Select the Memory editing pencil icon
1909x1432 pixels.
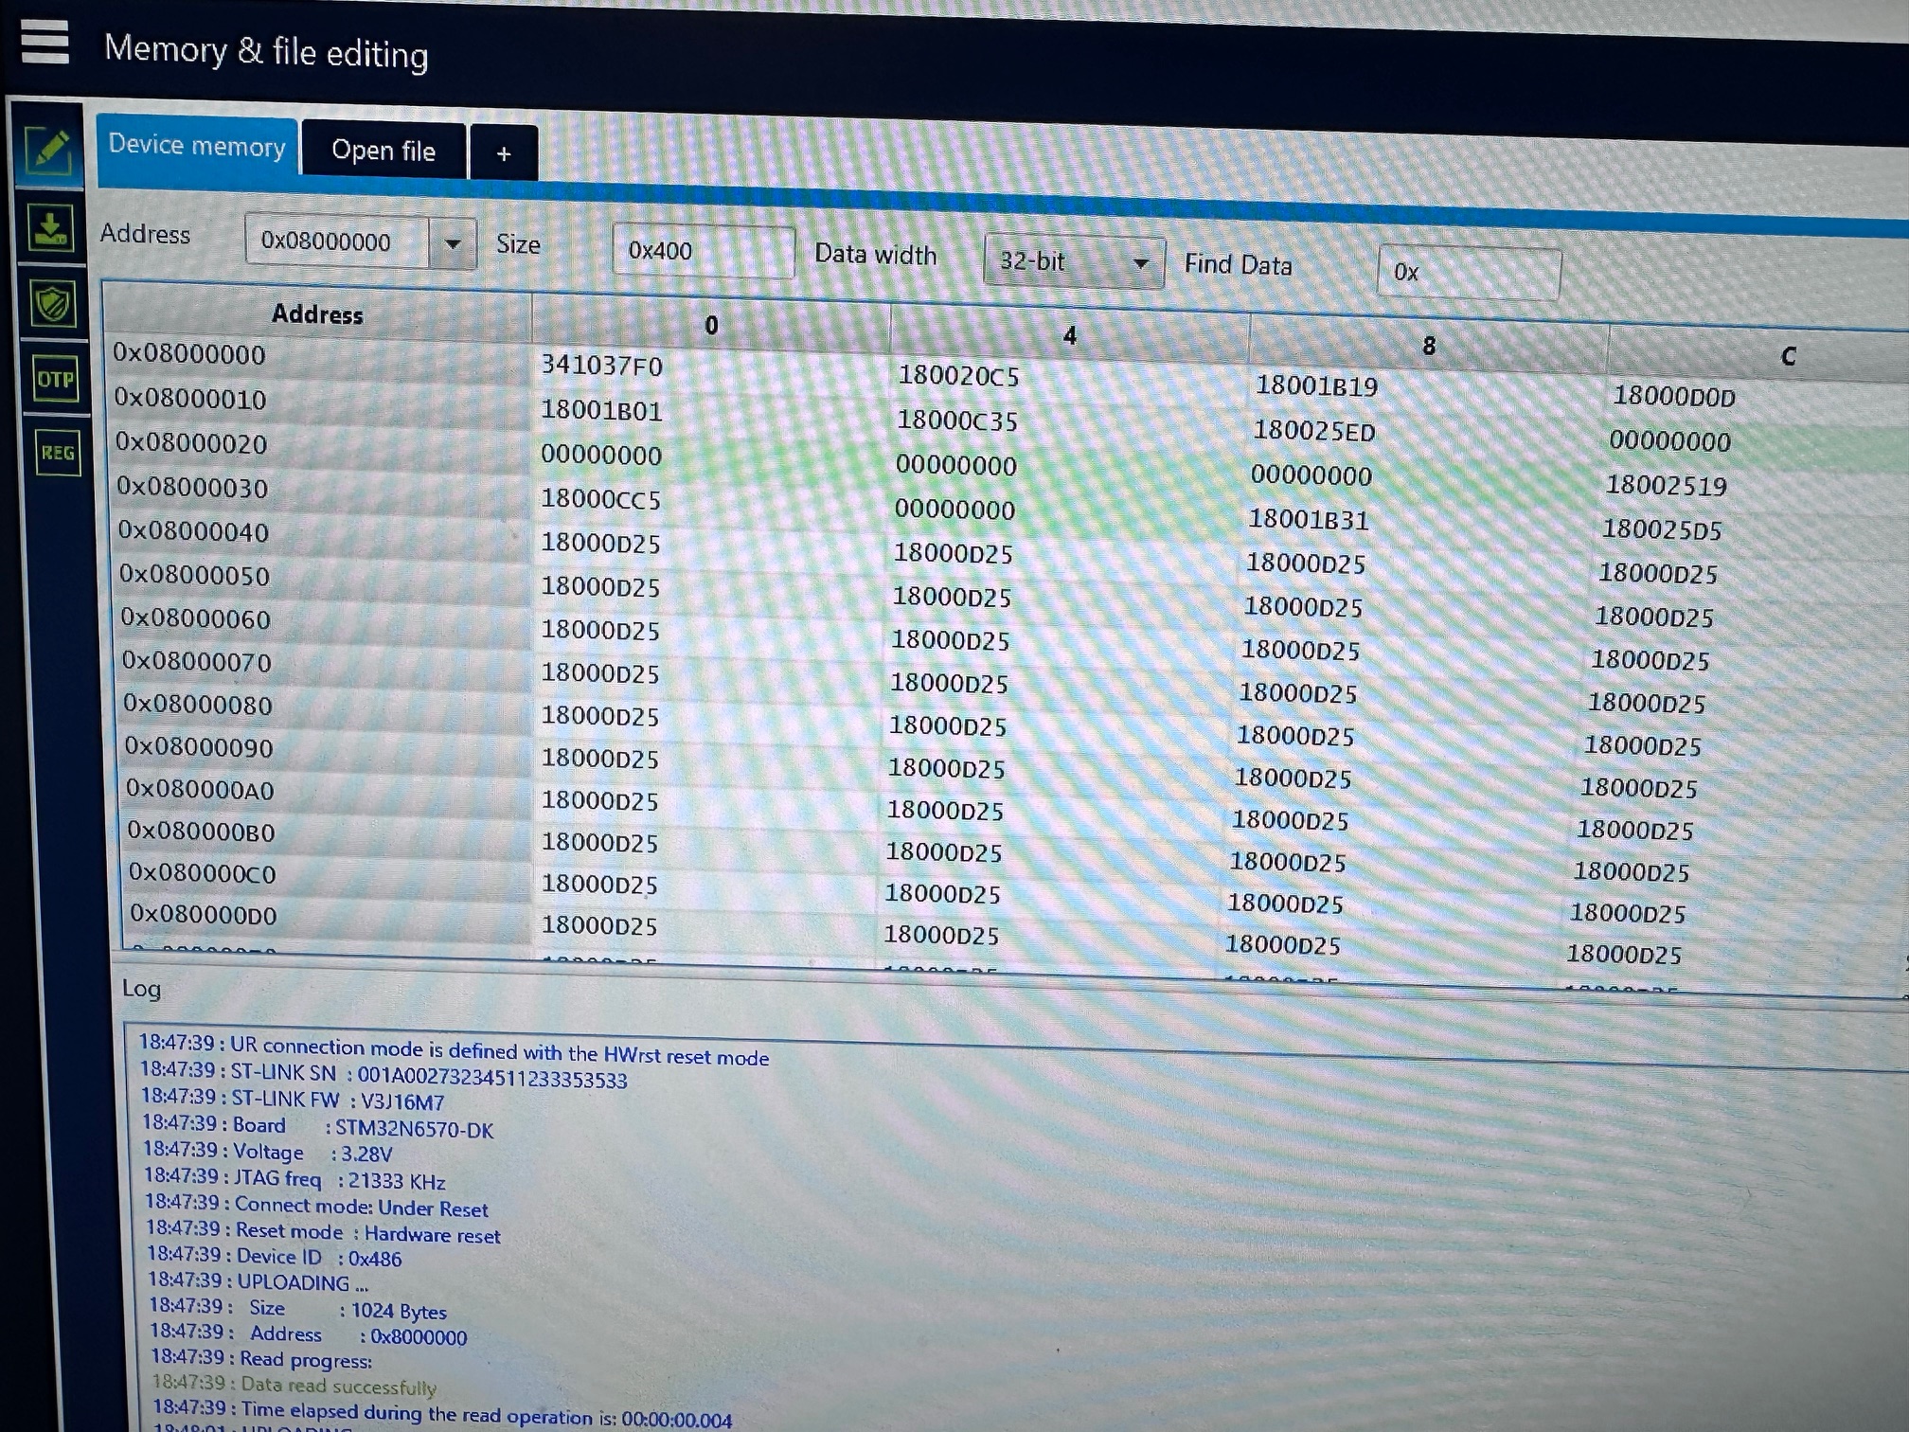[x=48, y=150]
